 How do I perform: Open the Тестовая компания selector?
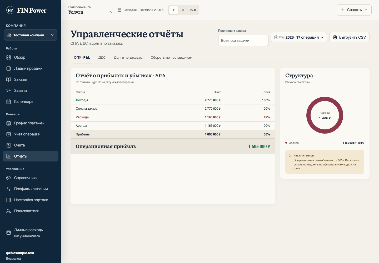[31, 35]
